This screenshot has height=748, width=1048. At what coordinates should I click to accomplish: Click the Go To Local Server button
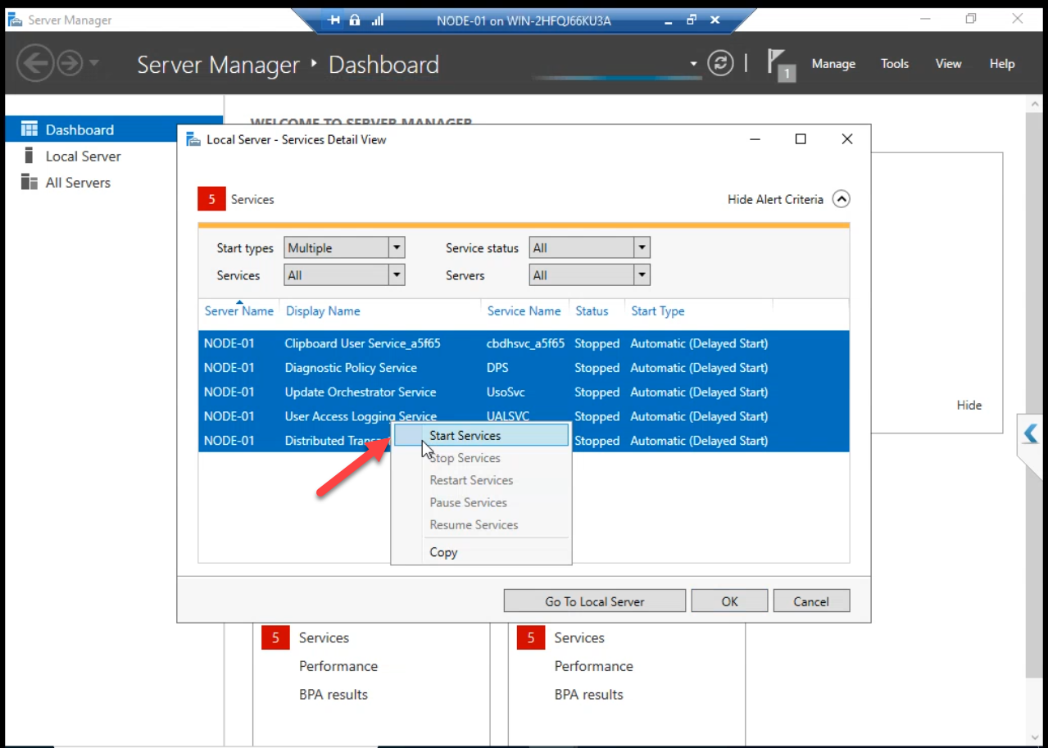tap(595, 601)
